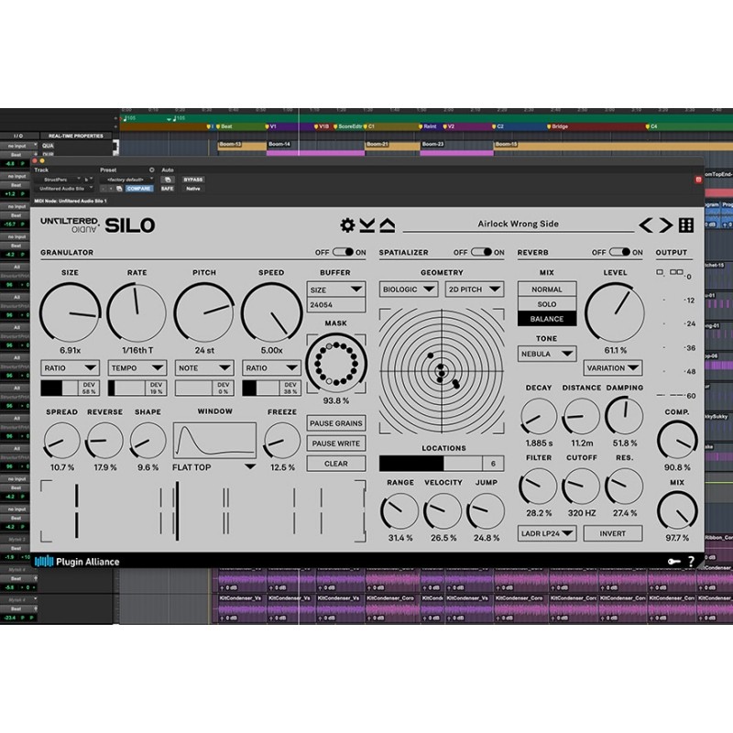Click the SAFE button
The width and height of the screenshot is (733, 733).
[x=168, y=189]
